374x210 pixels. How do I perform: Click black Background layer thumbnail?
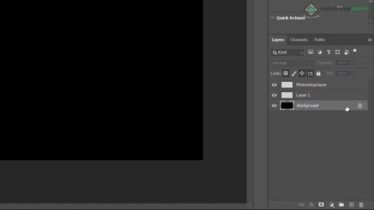[x=287, y=106]
